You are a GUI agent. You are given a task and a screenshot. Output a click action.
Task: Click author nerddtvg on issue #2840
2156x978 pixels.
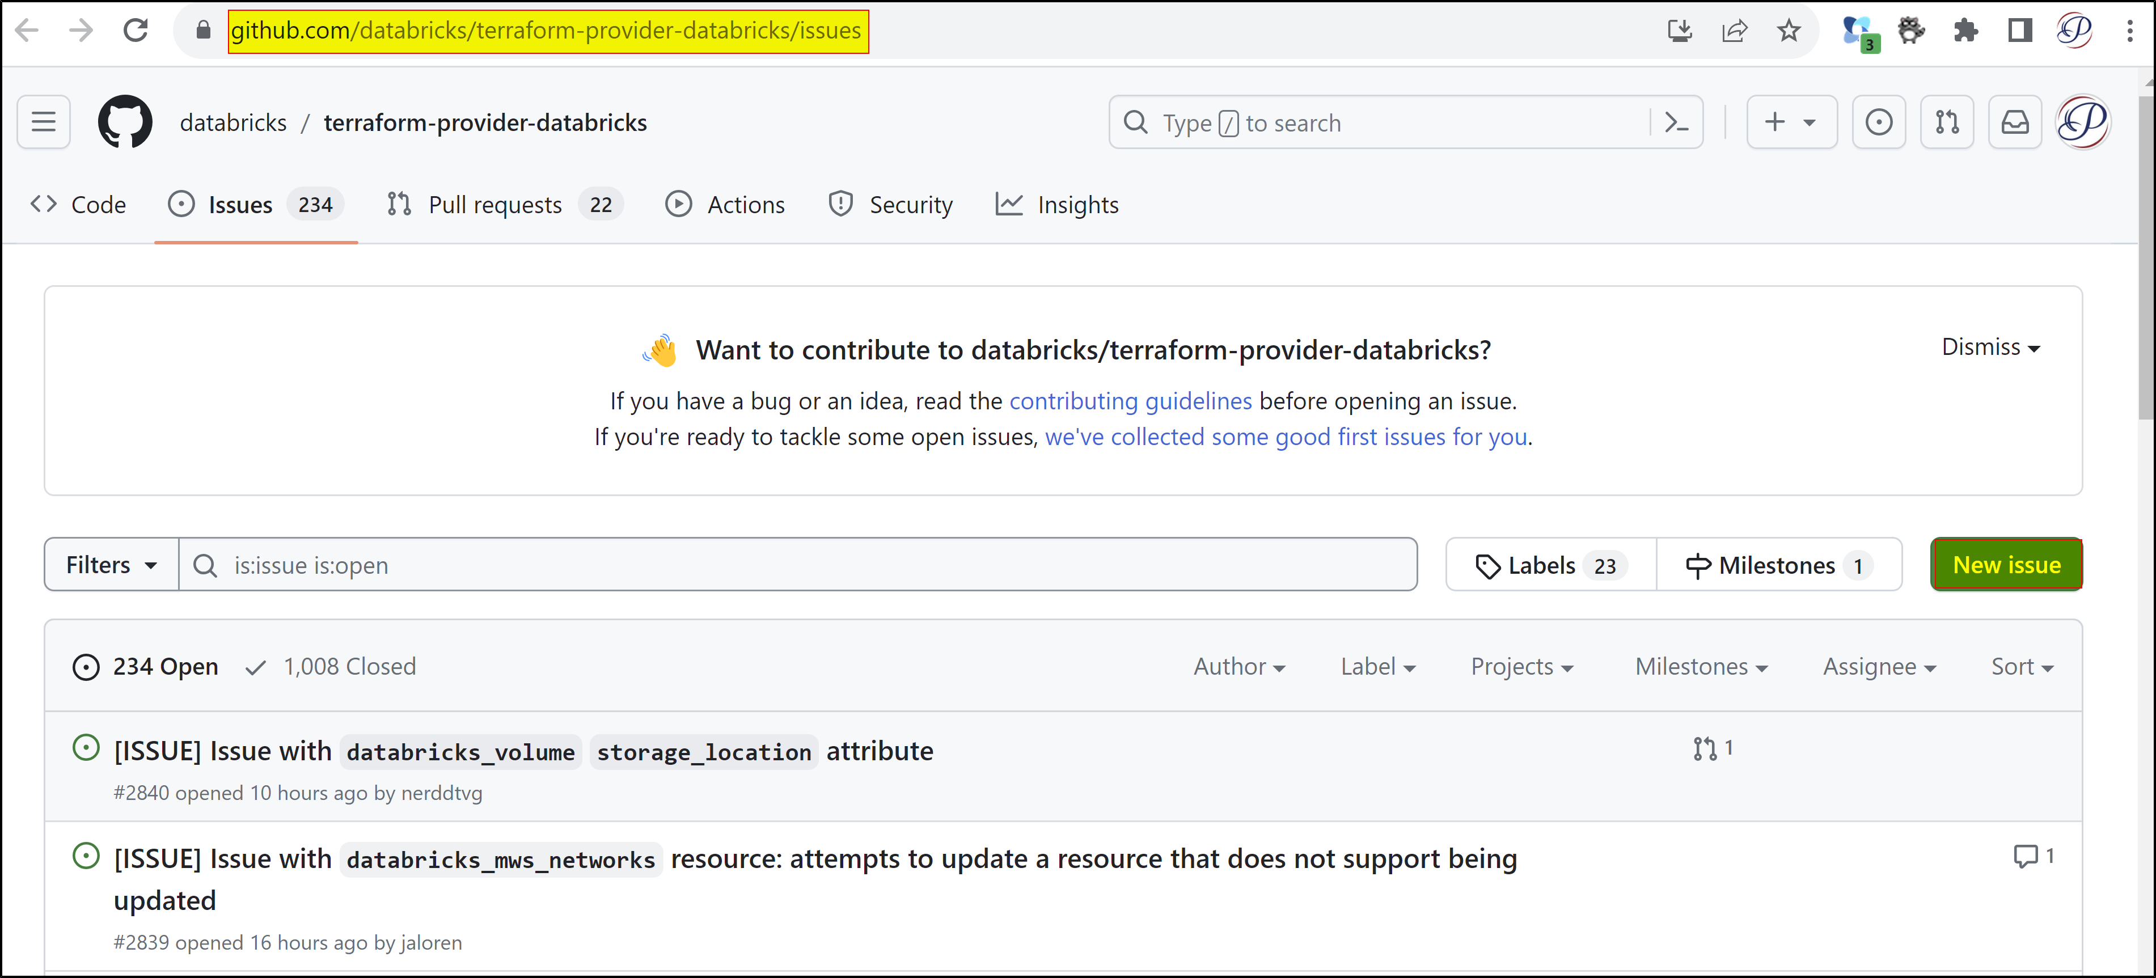click(x=441, y=792)
